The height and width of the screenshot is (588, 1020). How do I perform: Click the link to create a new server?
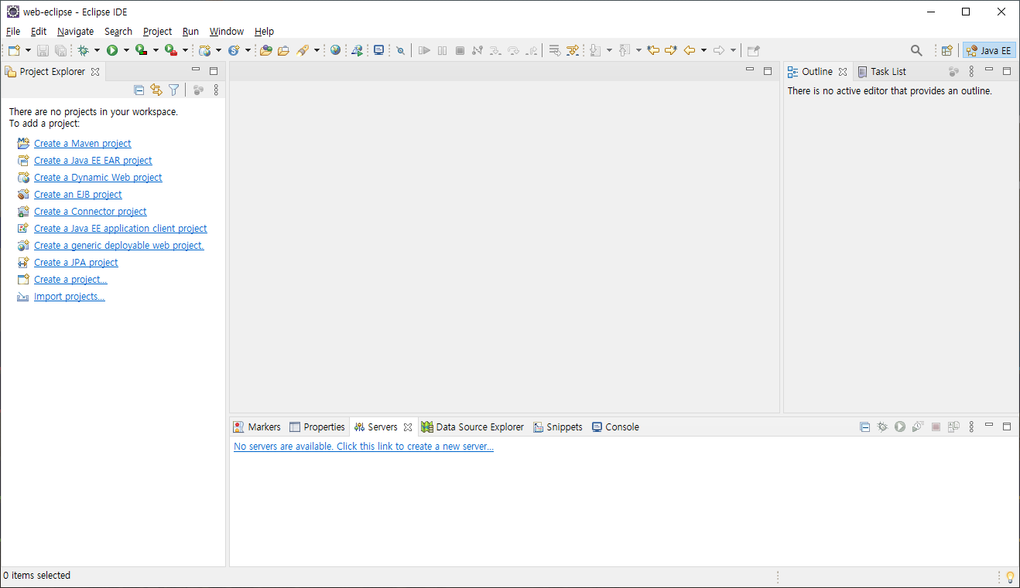[x=364, y=446]
